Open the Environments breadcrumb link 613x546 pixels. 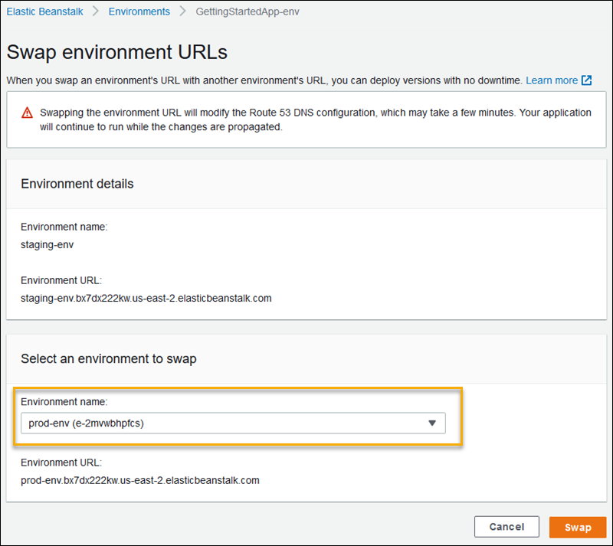tap(139, 11)
